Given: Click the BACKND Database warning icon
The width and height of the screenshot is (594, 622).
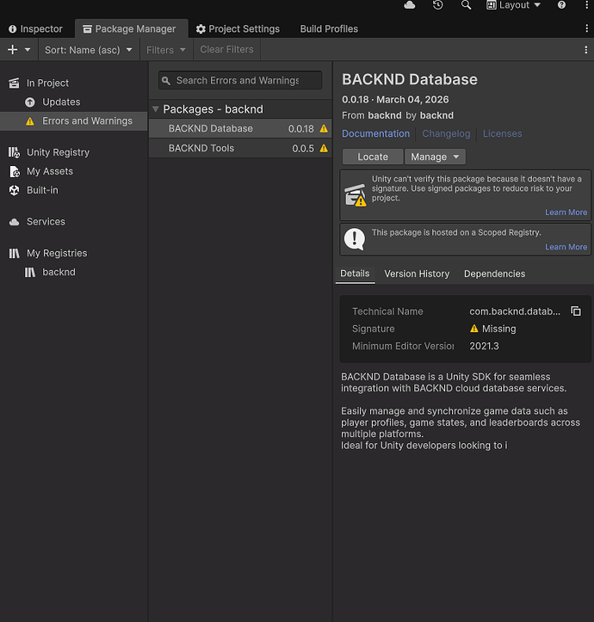Looking at the screenshot, I should (324, 129).
